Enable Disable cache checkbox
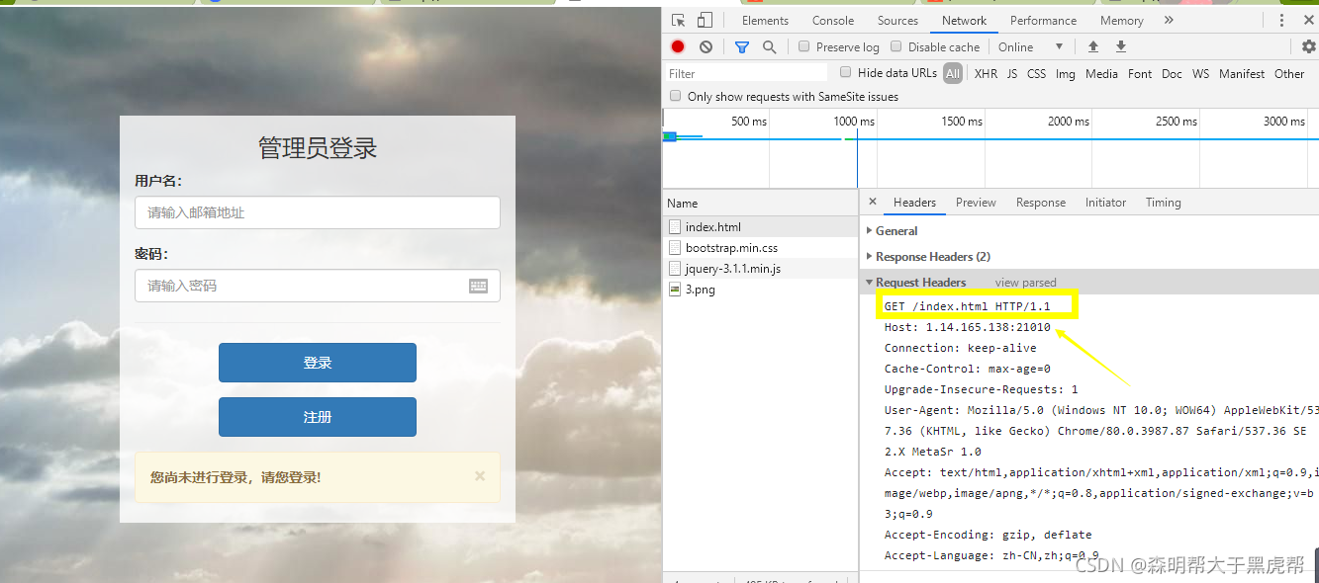The height and width of the screenshot is (583, 1319). tap(896, 46)
